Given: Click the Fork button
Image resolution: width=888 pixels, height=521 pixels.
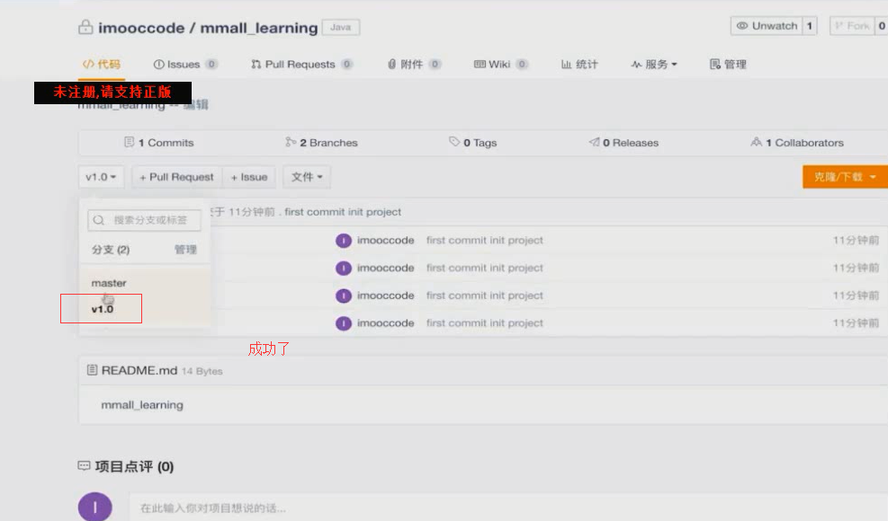Looking at the screenshot, I should point(852,26).
